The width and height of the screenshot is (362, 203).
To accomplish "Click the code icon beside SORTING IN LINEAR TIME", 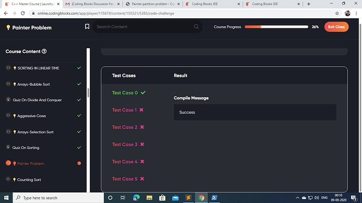I will (8, 68).
